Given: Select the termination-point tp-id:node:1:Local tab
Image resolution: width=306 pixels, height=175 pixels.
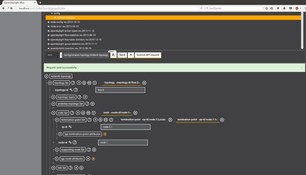Looking at the screenshot, I should click(x=143, y=120).
